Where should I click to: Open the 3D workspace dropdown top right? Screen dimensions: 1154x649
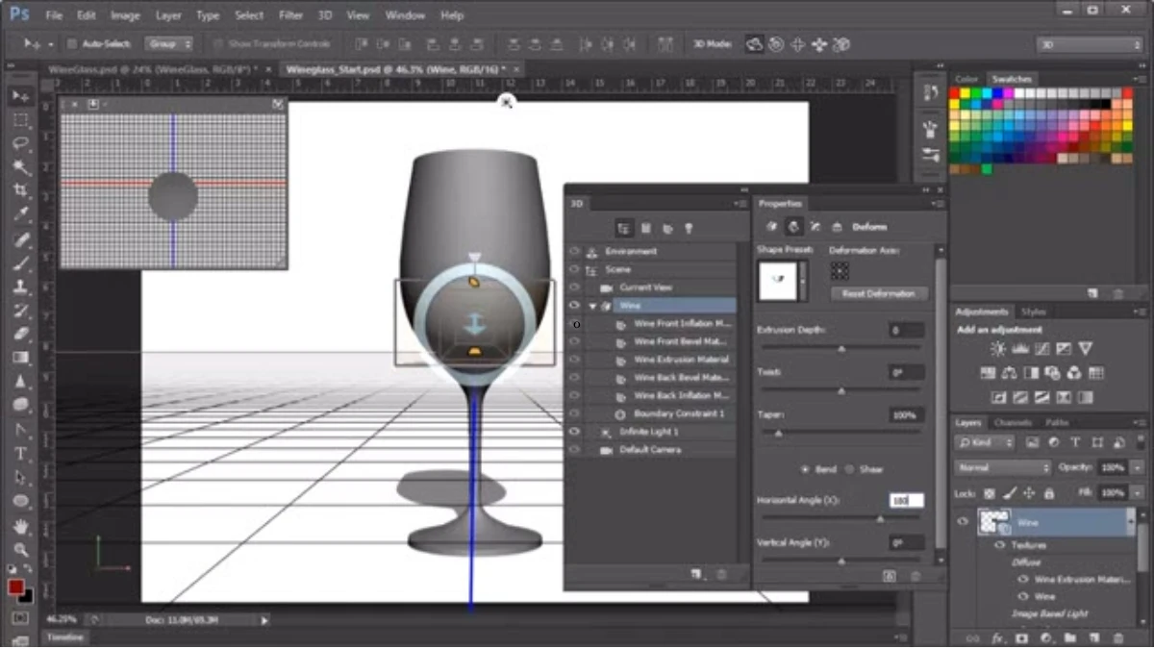pos(1089,44)
